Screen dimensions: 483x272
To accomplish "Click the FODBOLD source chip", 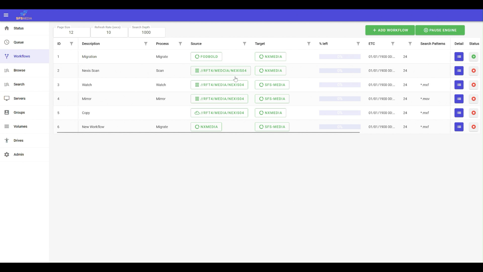I will pos(206,57).
